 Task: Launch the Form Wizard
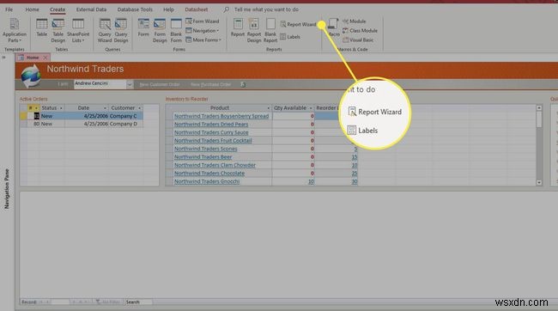202,21
